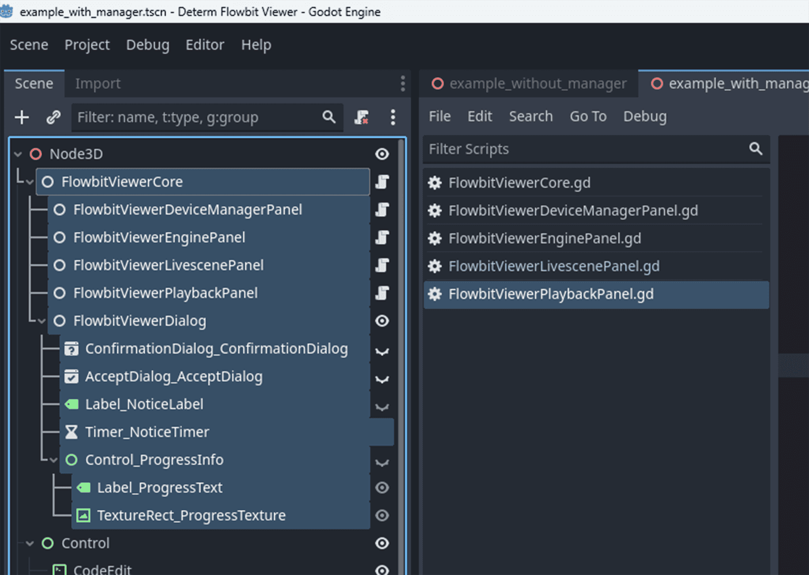
Task: Toggle visibility of FlowbitViewerDialog
Action: pos(382,321)
